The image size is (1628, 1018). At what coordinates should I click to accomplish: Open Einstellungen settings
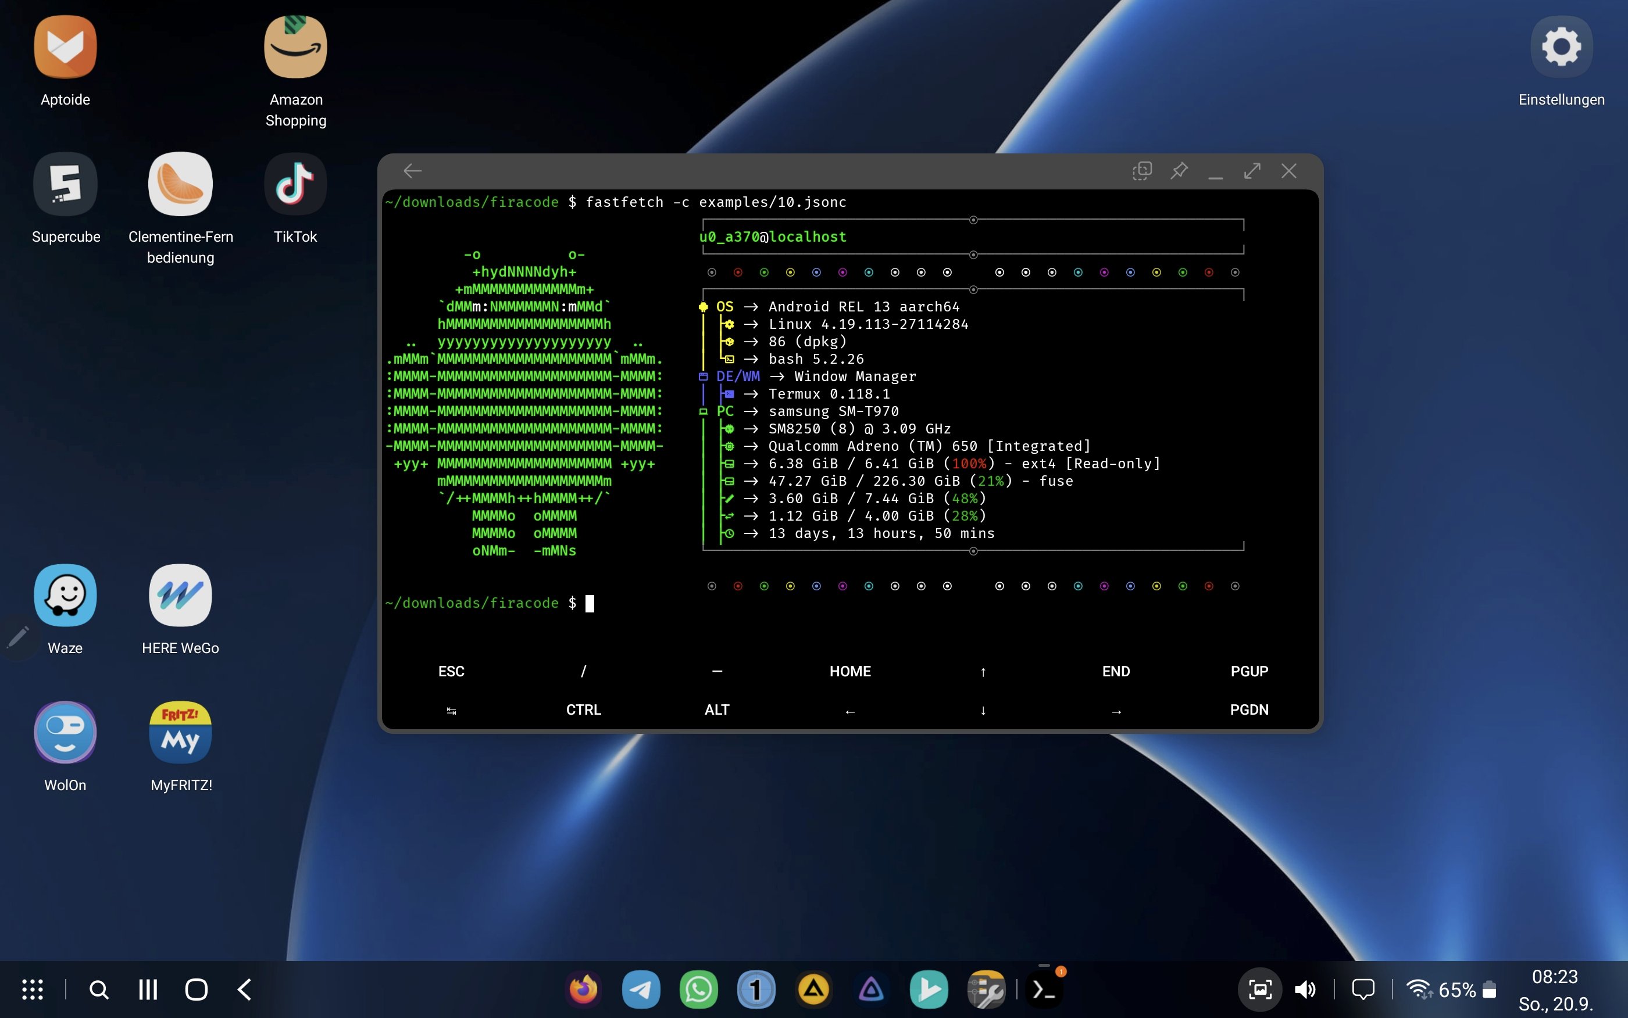(x=1561, y=47)
